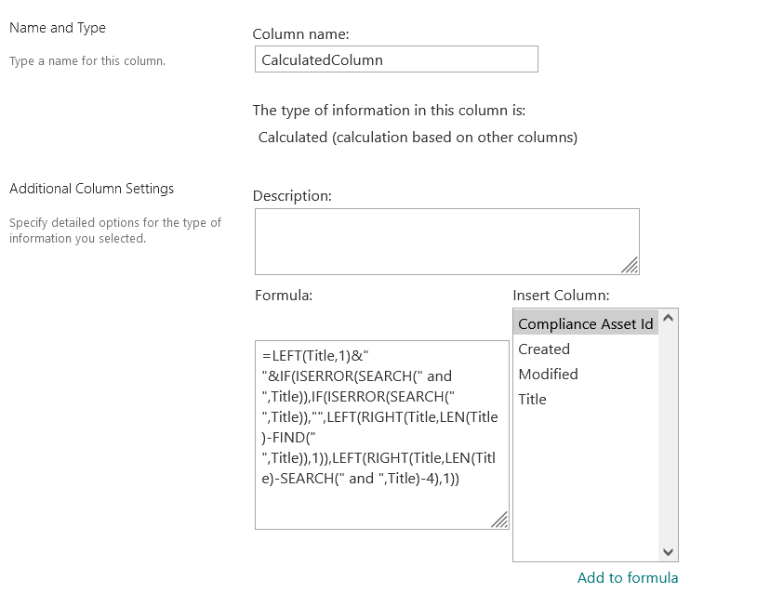
Task: Click the down arrow on the column list scrollbar
Action: tap(668, 552)
